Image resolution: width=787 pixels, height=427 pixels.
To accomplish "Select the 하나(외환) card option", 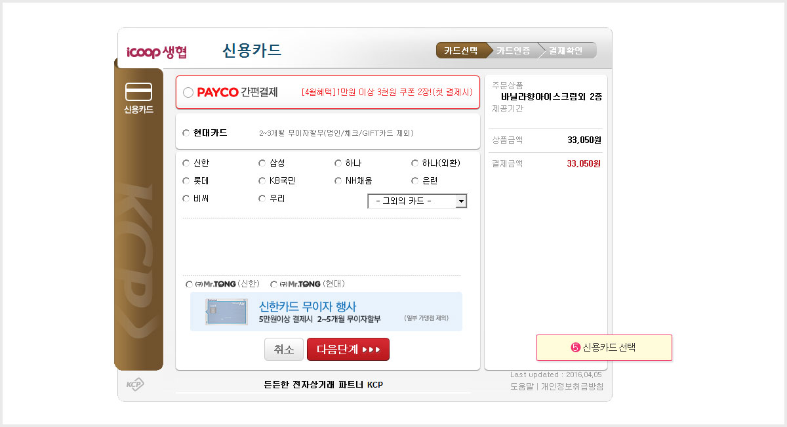I will click(414, 163).
